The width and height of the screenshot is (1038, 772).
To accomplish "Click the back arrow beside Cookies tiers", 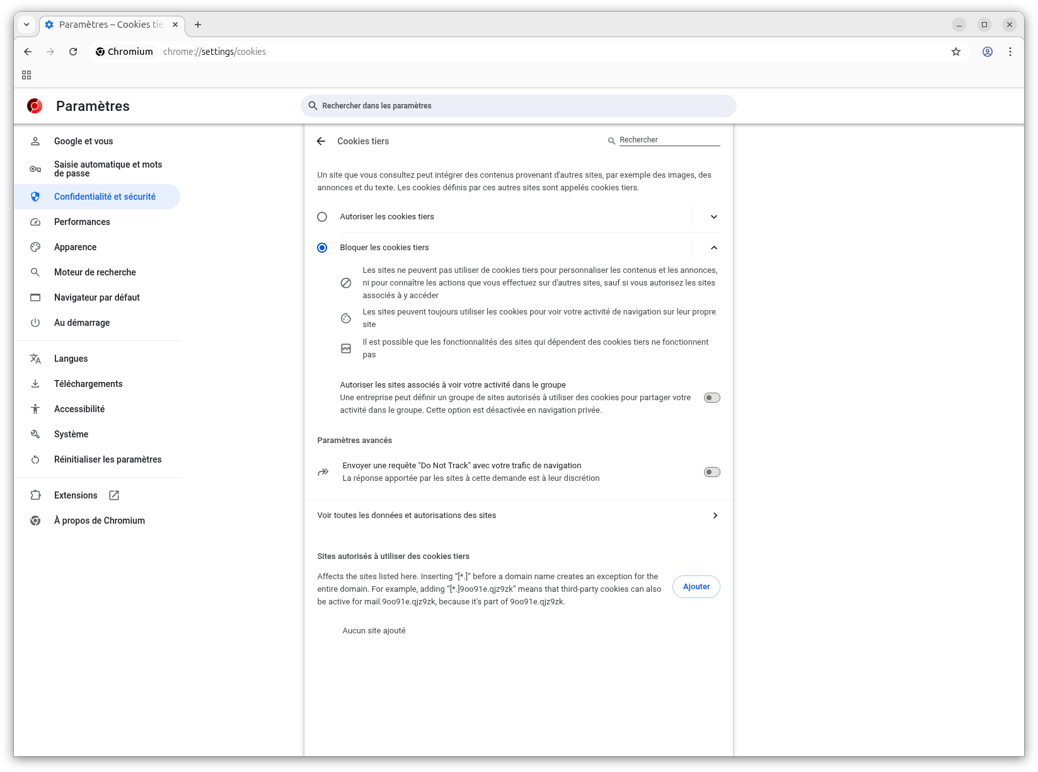I will [321, 141].
